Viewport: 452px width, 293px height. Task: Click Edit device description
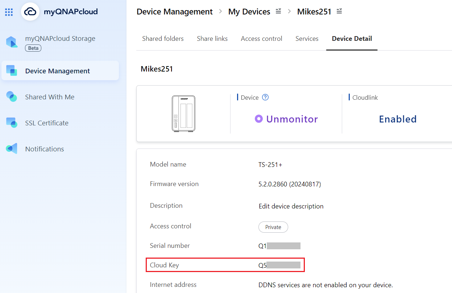[291, 206]
